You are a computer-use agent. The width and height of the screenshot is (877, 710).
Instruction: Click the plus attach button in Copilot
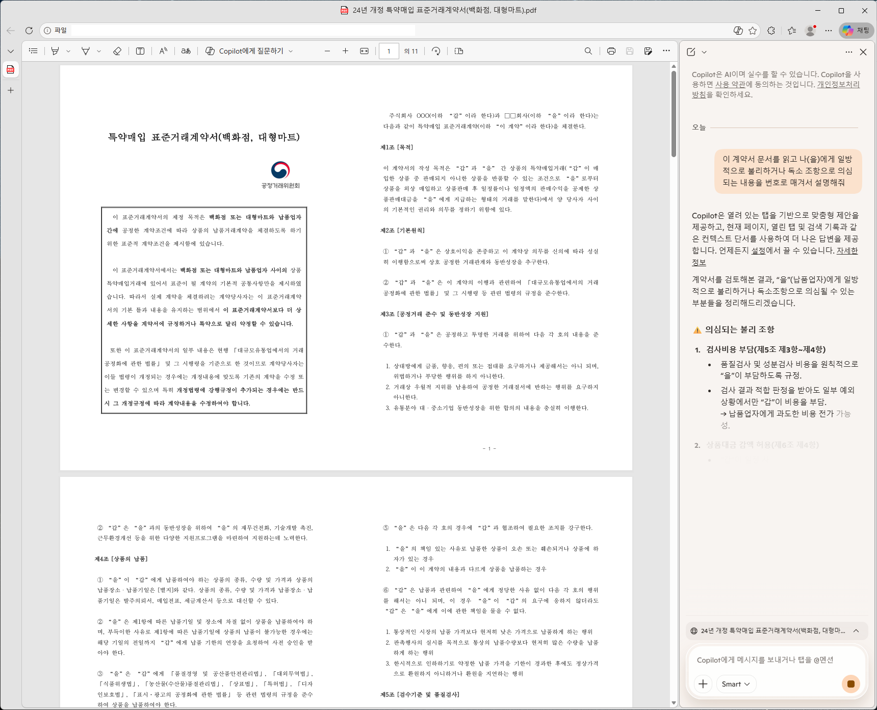pyautogui.click(x=703, y=684)
